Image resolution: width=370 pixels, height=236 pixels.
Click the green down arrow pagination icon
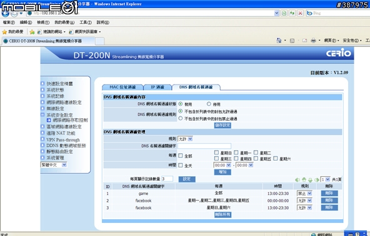pyautogui.click(x=310, y=180)
